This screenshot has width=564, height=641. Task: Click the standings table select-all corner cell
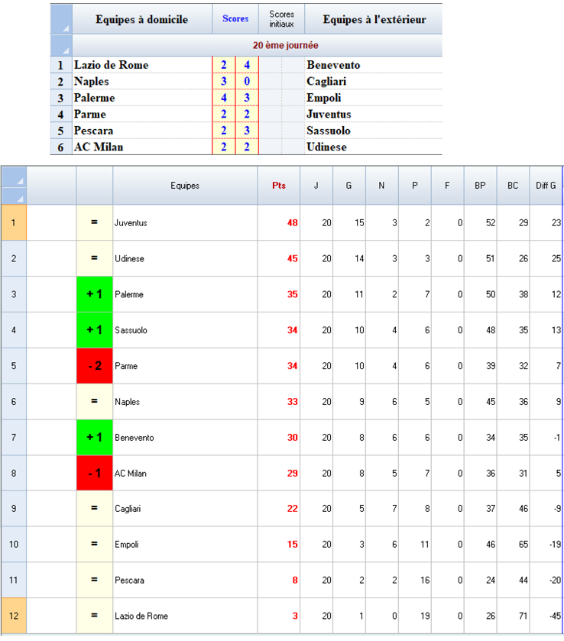tap(14, 177)
